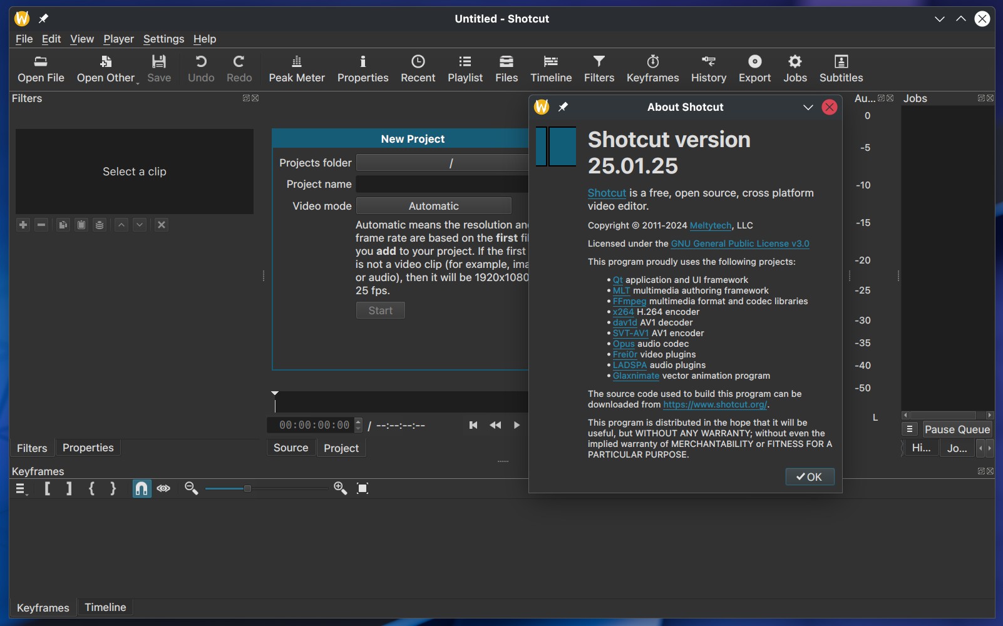This screenshot has width=1003, height=626.
Task: Set the second simple keyframe with the right brace
Action: click(x=113, y=489)
